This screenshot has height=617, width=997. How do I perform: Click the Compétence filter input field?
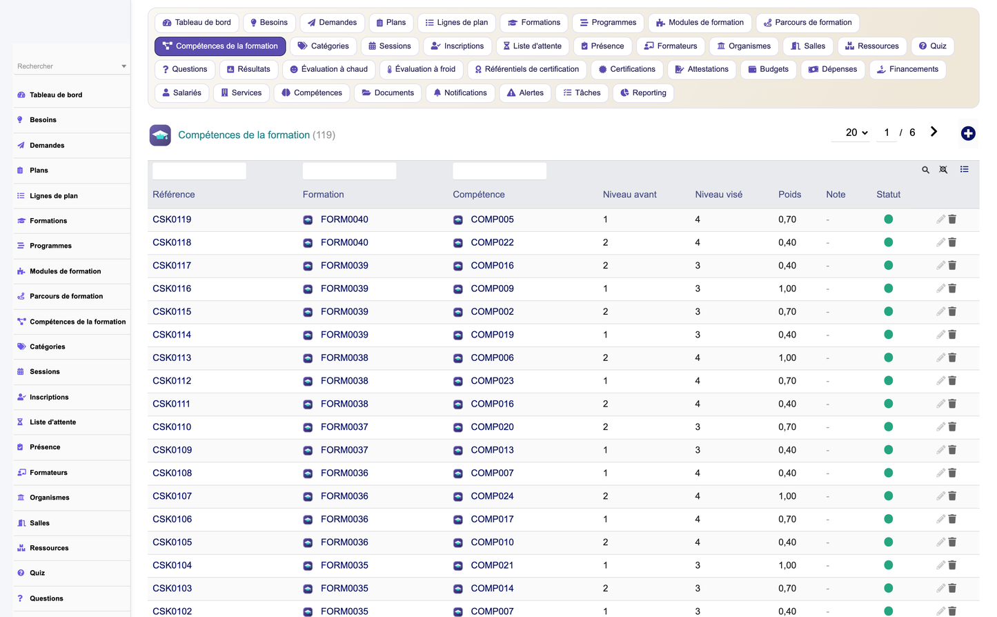coord(500,171)
